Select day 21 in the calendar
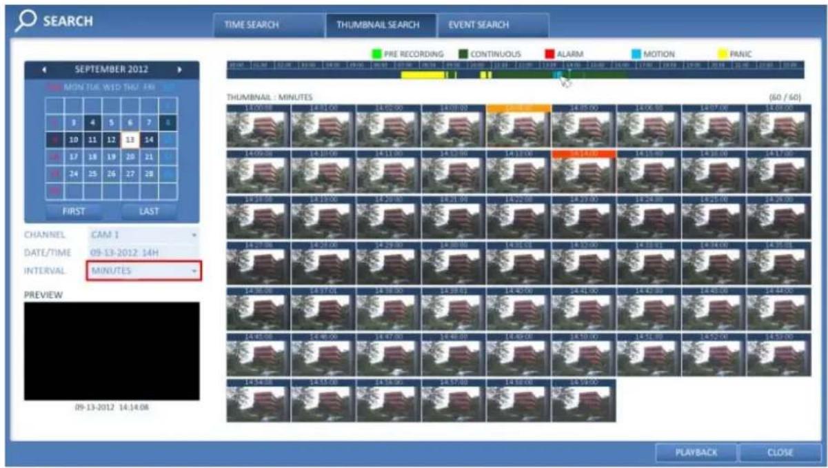828x468 pixels. tap(150, 156)
